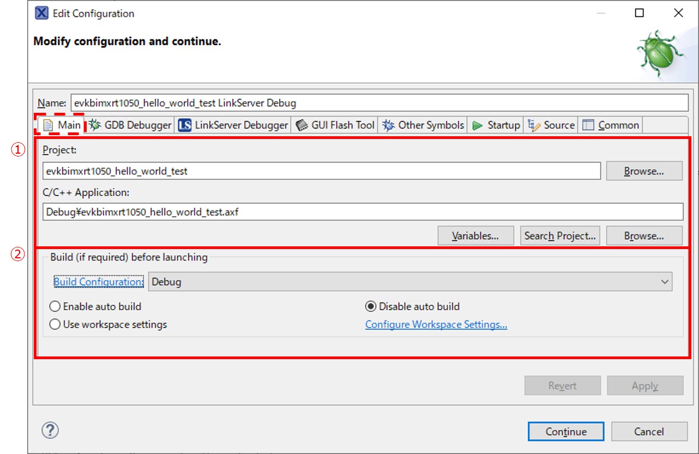Browse for the Project
699x454 pixels.
tap(644, 171)
